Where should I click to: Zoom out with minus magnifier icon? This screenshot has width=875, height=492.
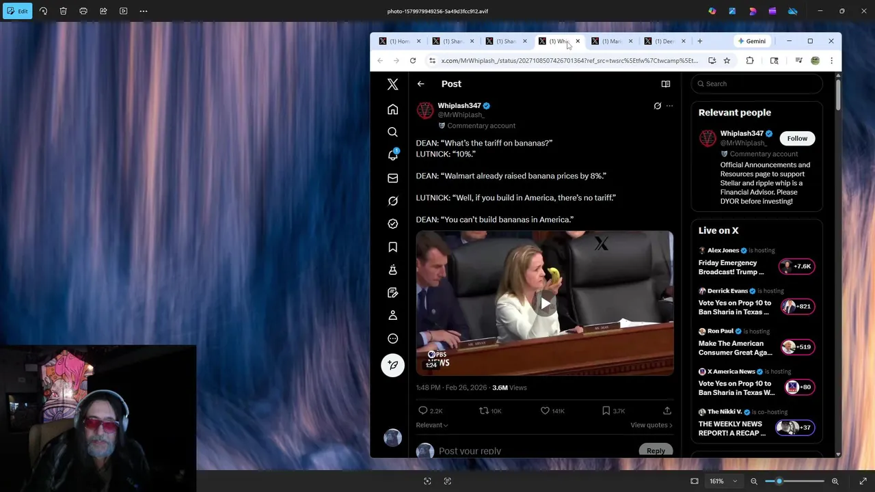tap(754, 481)
